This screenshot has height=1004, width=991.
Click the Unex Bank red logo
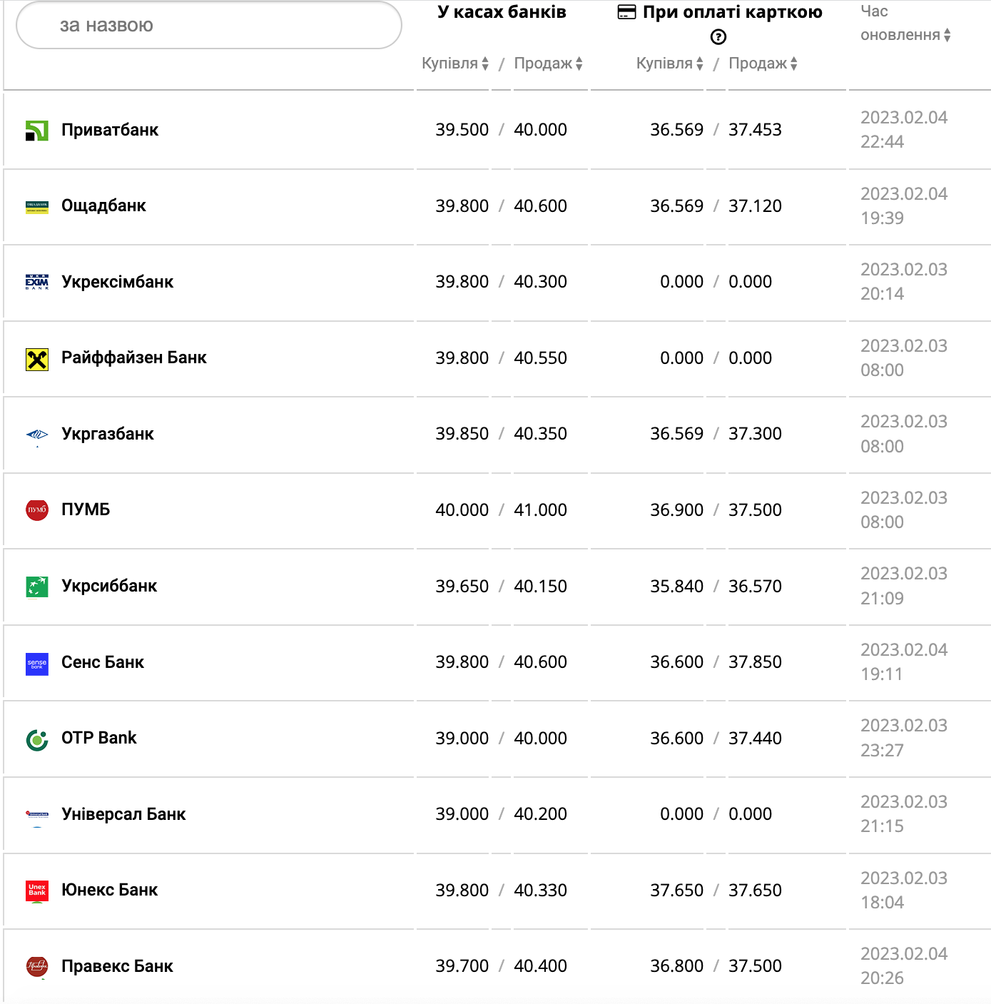(x=37, y=891)
